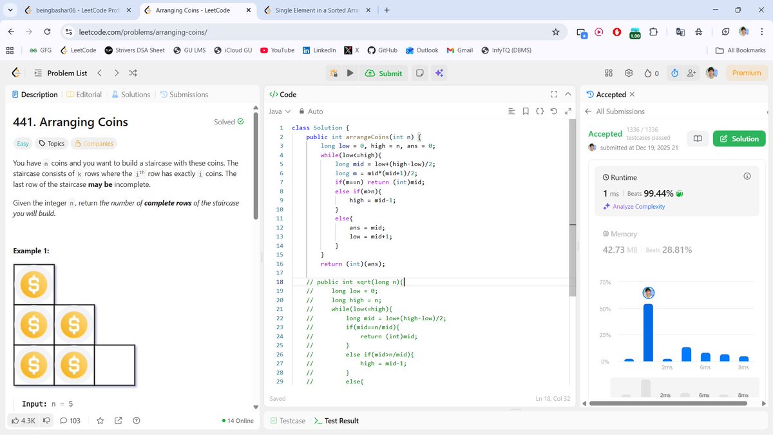
Task: Bookmark the current code layout
Action: click(x=525, y=111)
